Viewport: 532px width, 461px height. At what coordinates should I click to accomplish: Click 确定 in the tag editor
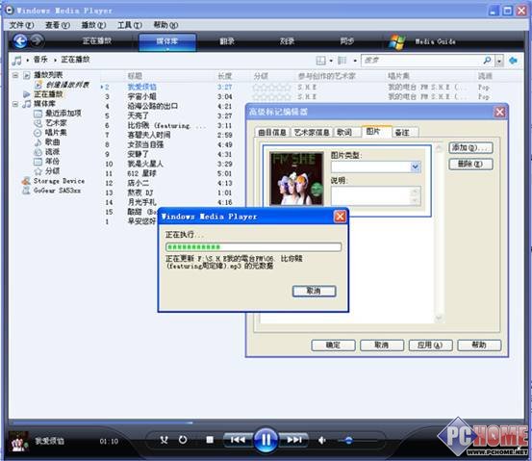tap(333, 346)
